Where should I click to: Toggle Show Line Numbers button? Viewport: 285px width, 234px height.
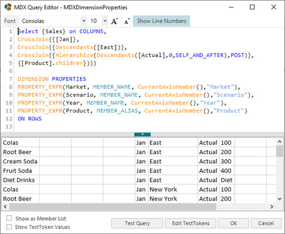[162, 21]
